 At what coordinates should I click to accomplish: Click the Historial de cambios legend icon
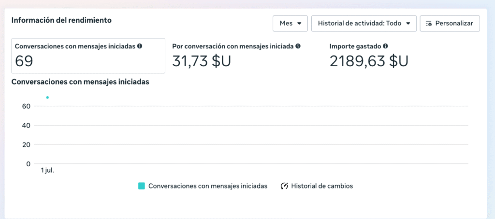[284, 186]
